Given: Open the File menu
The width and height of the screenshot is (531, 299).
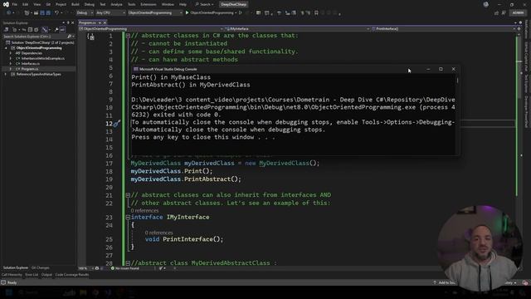Looking at the screenshot, I should 15,4.
